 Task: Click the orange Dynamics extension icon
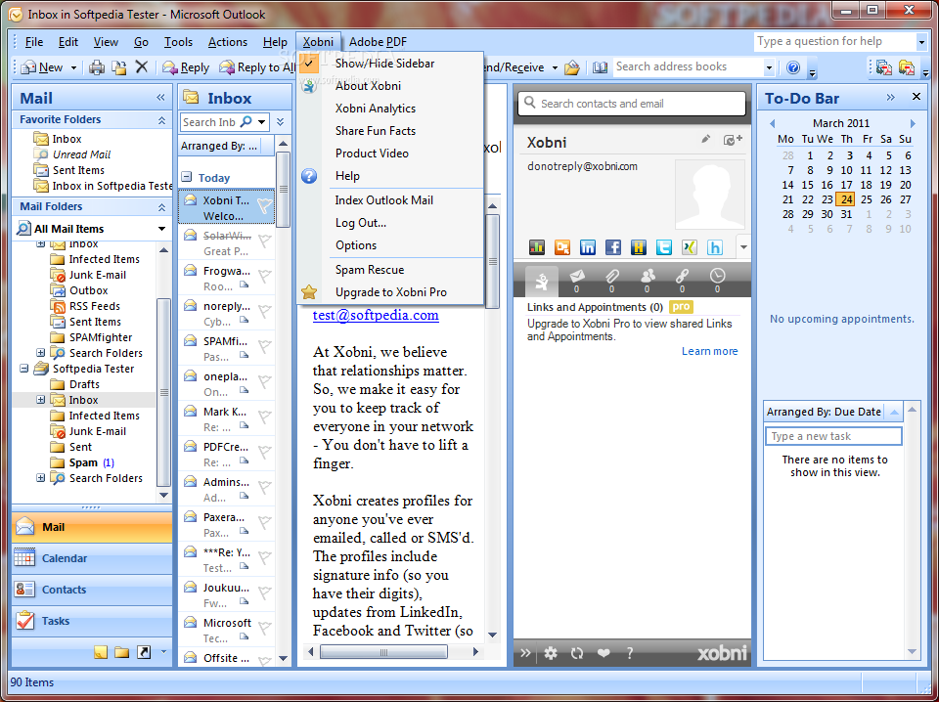pyautogui.click(x=562, y=246)
